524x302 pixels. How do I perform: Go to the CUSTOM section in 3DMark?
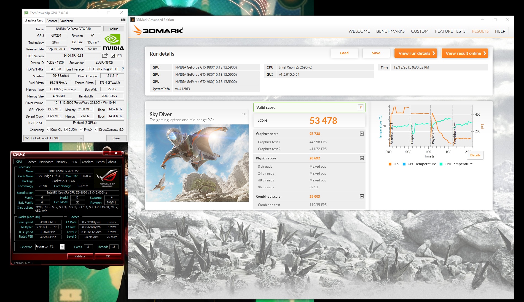tap(420, 31)
